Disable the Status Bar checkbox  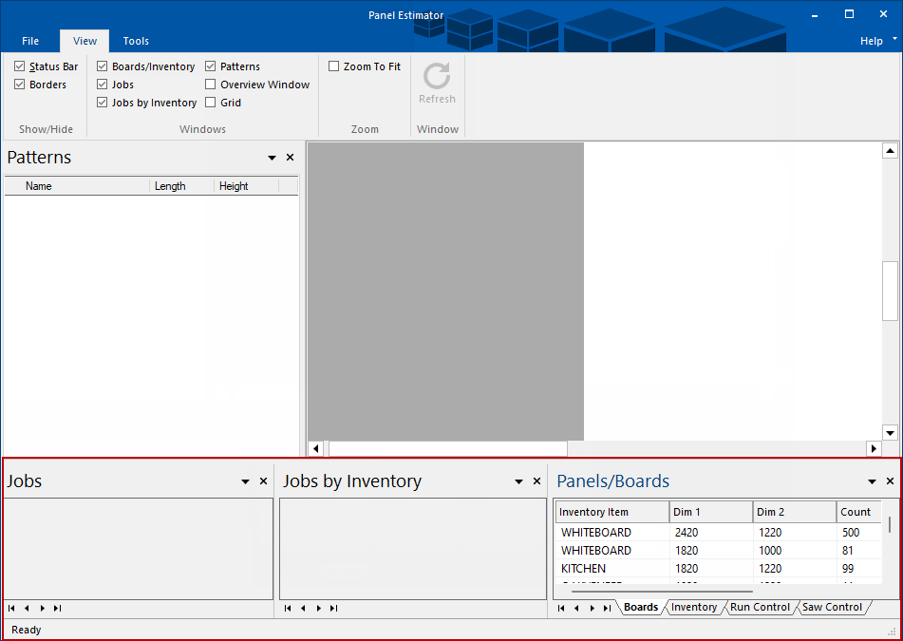(x=19, y=66)
